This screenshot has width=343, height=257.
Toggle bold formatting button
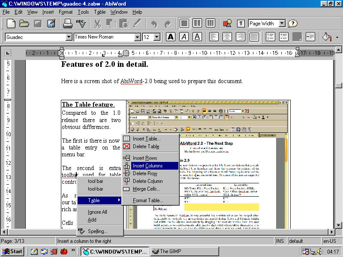(171, 37)
